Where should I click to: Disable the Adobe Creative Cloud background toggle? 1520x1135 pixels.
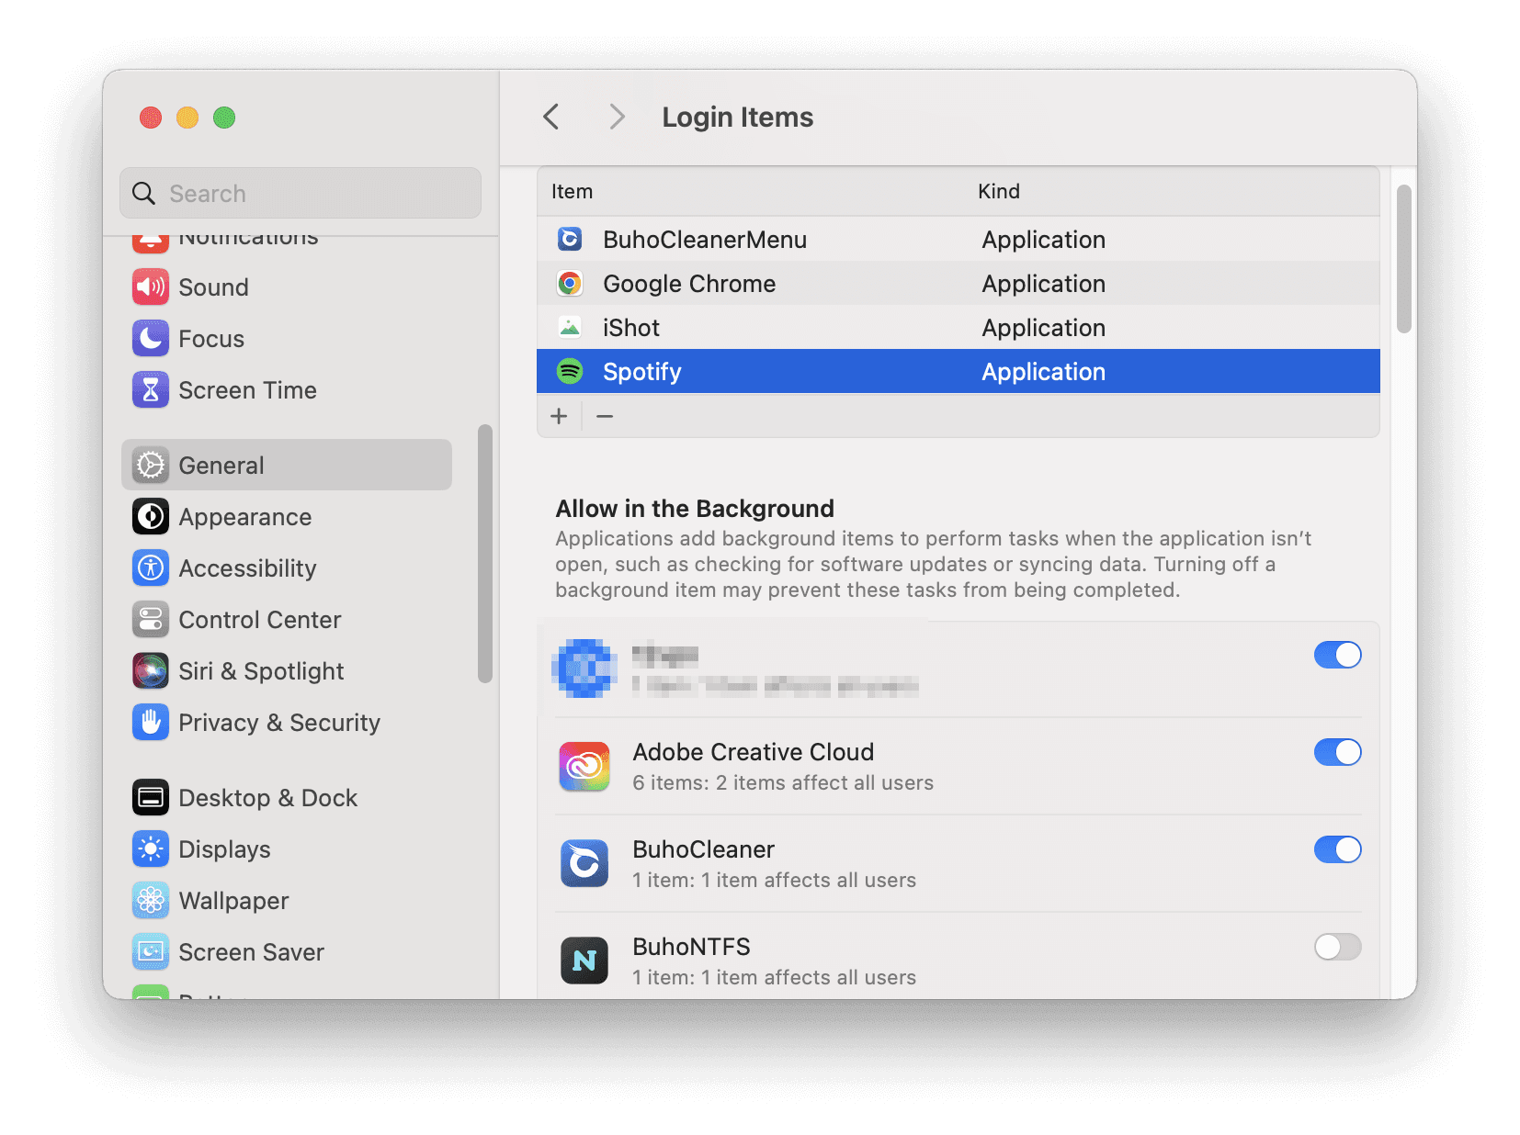[1338, 752]
